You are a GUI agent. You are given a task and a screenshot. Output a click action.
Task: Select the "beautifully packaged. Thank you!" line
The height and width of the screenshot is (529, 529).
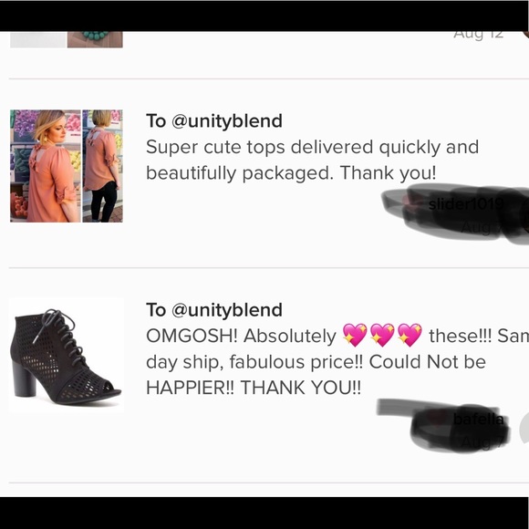coord(291,173)
